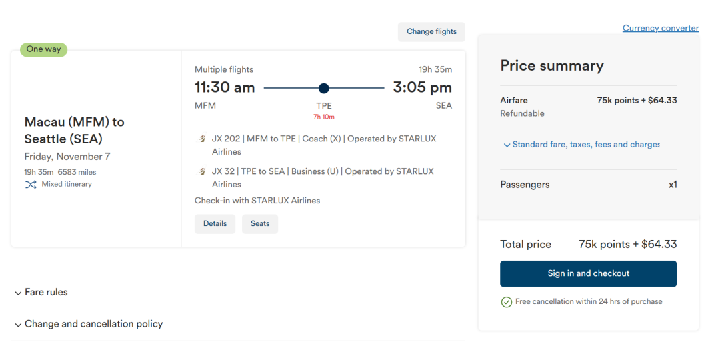
Task: Click the Passengers x1 count
Action: tap(673, 185)
